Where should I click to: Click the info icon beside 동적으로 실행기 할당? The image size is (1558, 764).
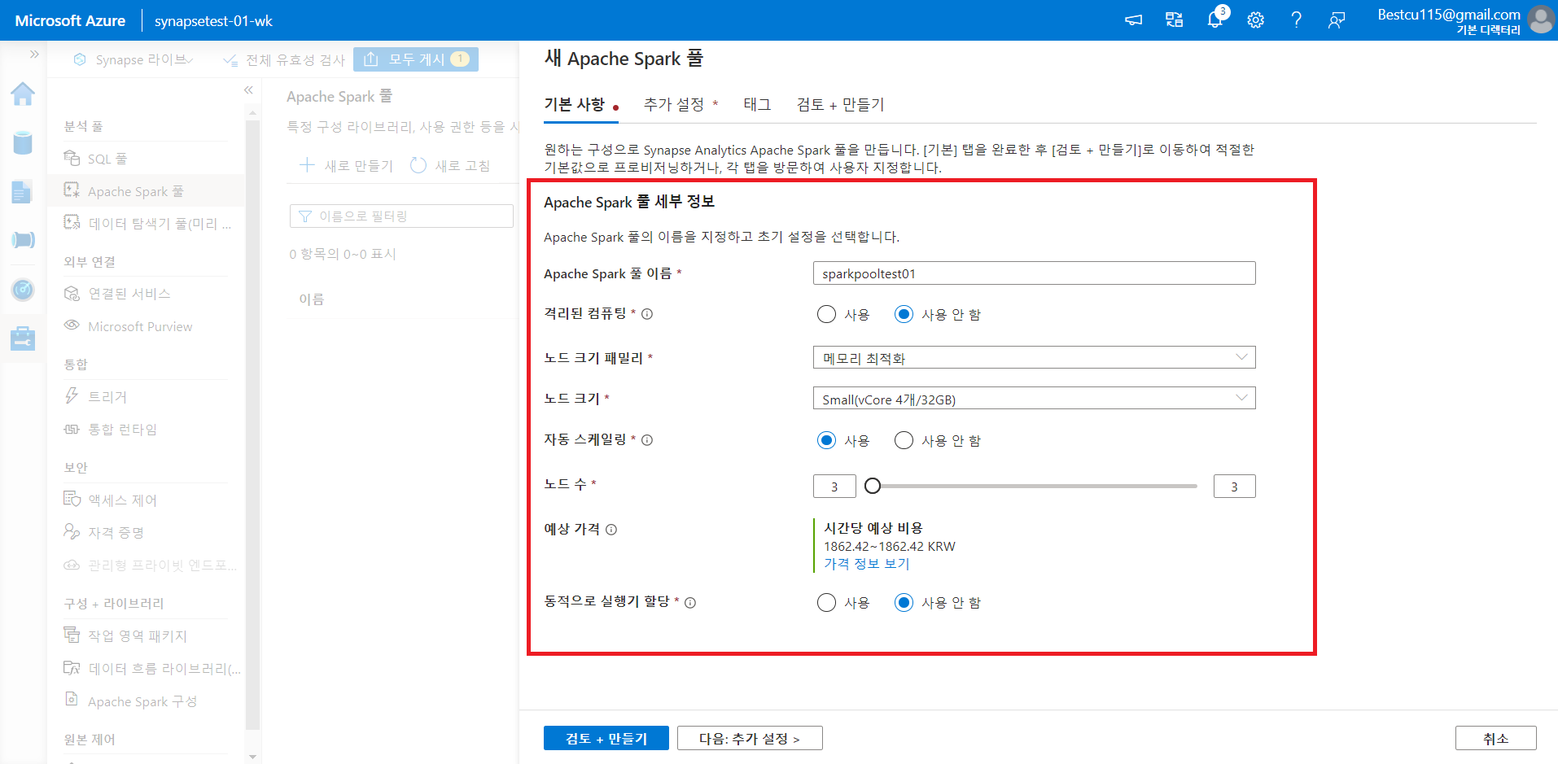coord(690,603)
